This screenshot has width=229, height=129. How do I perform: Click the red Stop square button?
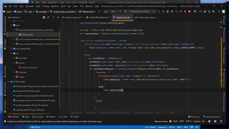coord(189,11)
